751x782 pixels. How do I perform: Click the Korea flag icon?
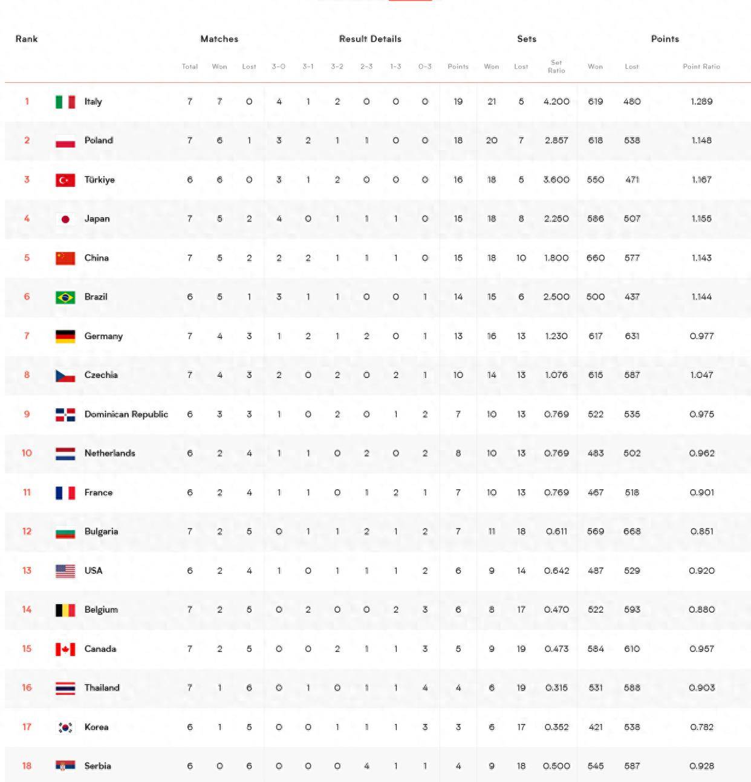[65, 727]
